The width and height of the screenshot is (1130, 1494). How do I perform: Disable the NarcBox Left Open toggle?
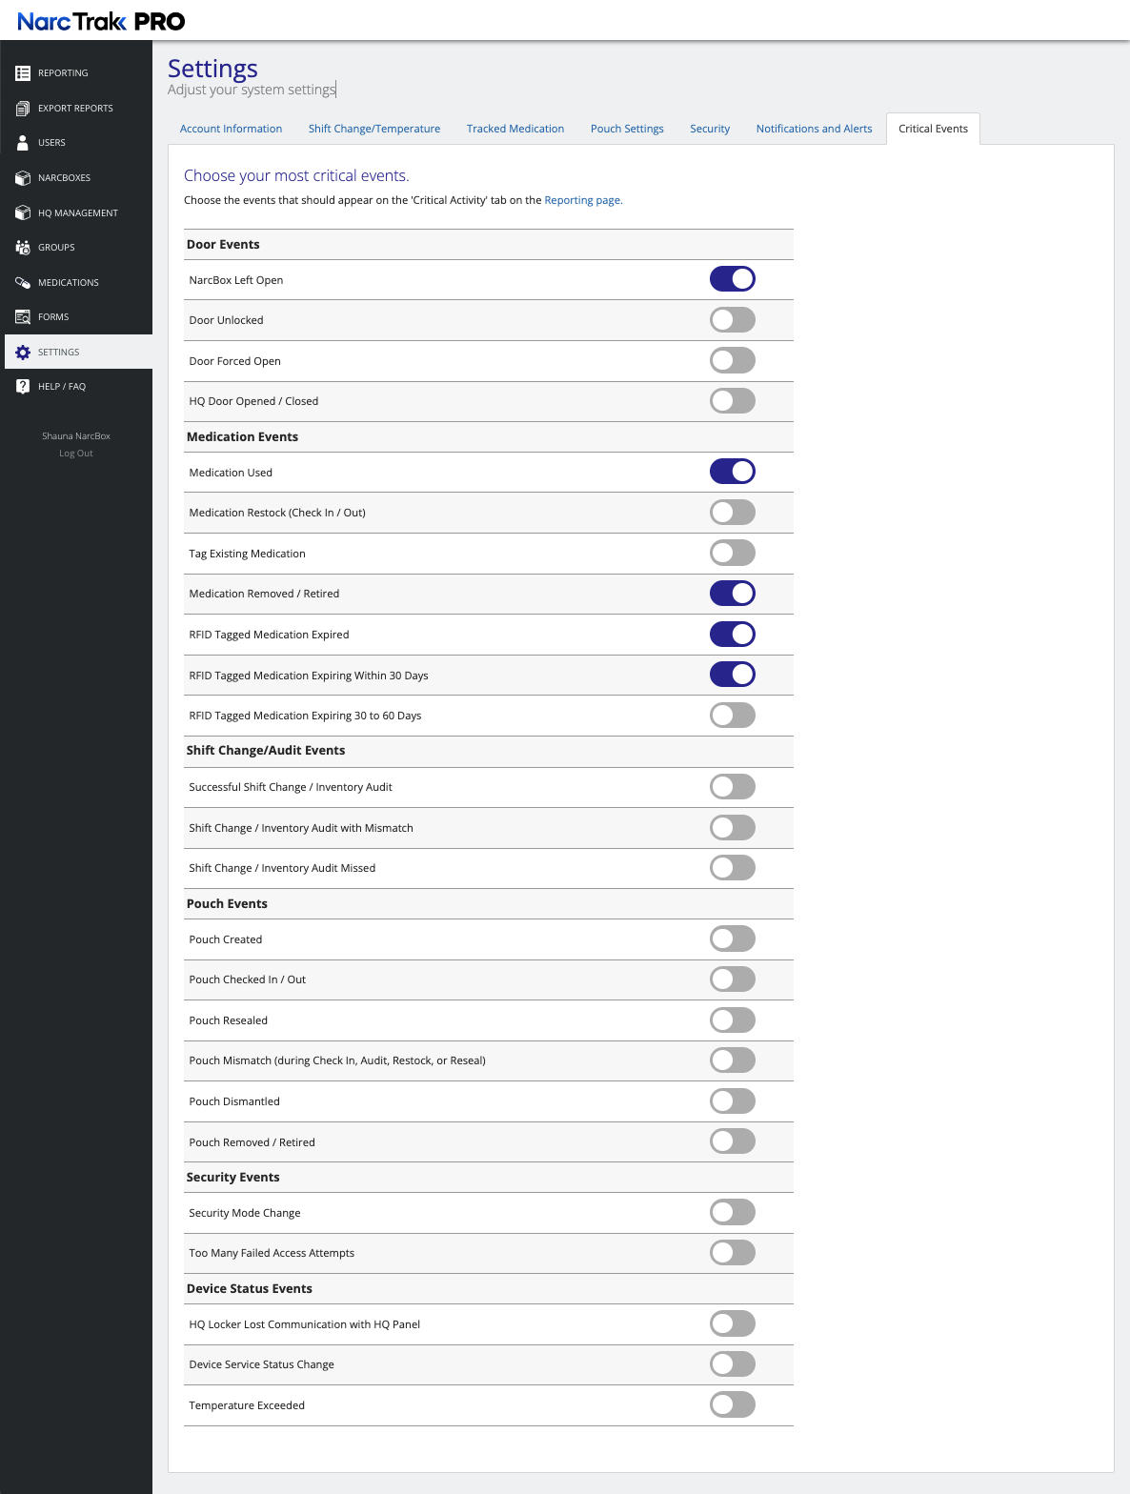(732, 279)
